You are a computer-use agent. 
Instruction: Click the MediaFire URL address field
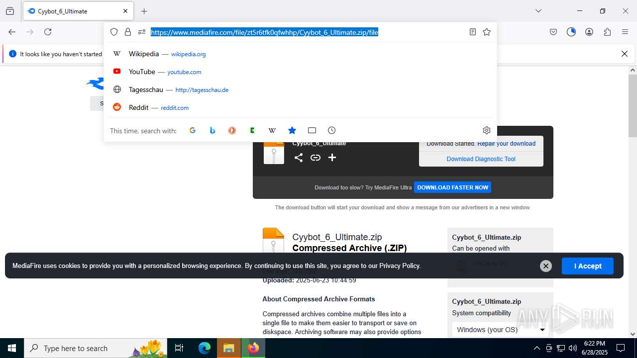pyautogui.click(x=264, y=32)
